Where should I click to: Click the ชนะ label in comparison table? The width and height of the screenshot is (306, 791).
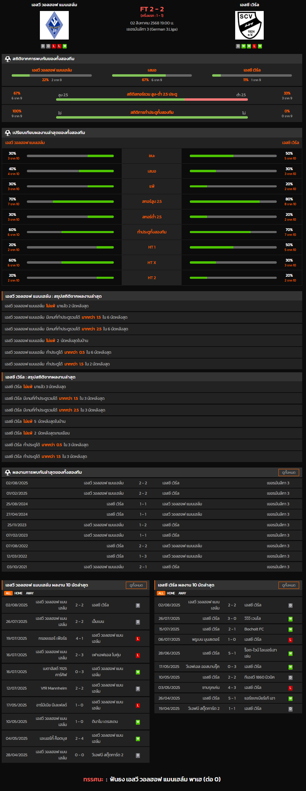click(152, 156)
